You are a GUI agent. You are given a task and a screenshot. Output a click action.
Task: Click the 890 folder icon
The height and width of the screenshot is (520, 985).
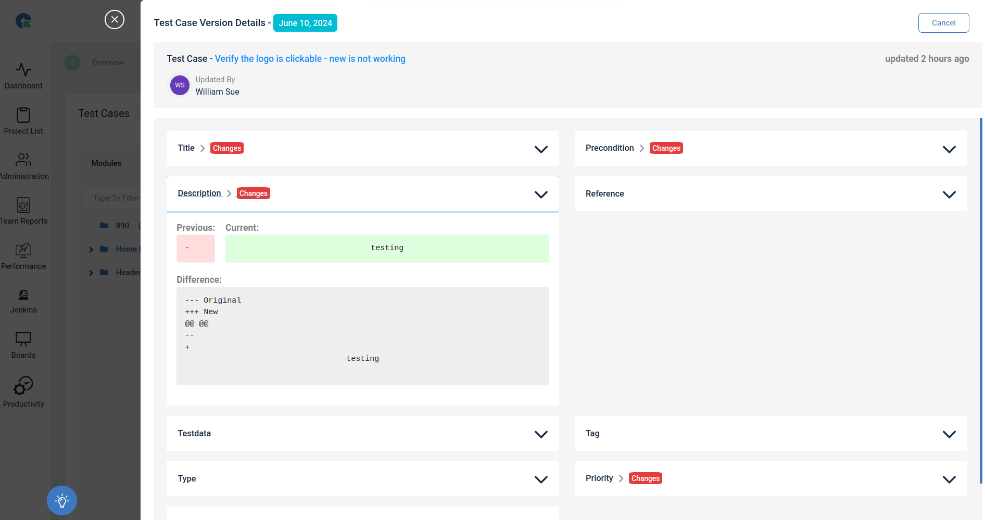(x=104, y=226)
